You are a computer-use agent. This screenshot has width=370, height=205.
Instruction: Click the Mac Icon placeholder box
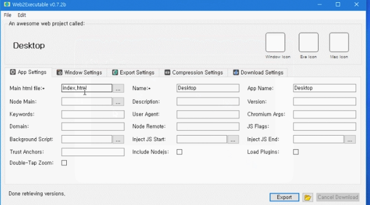339,42
